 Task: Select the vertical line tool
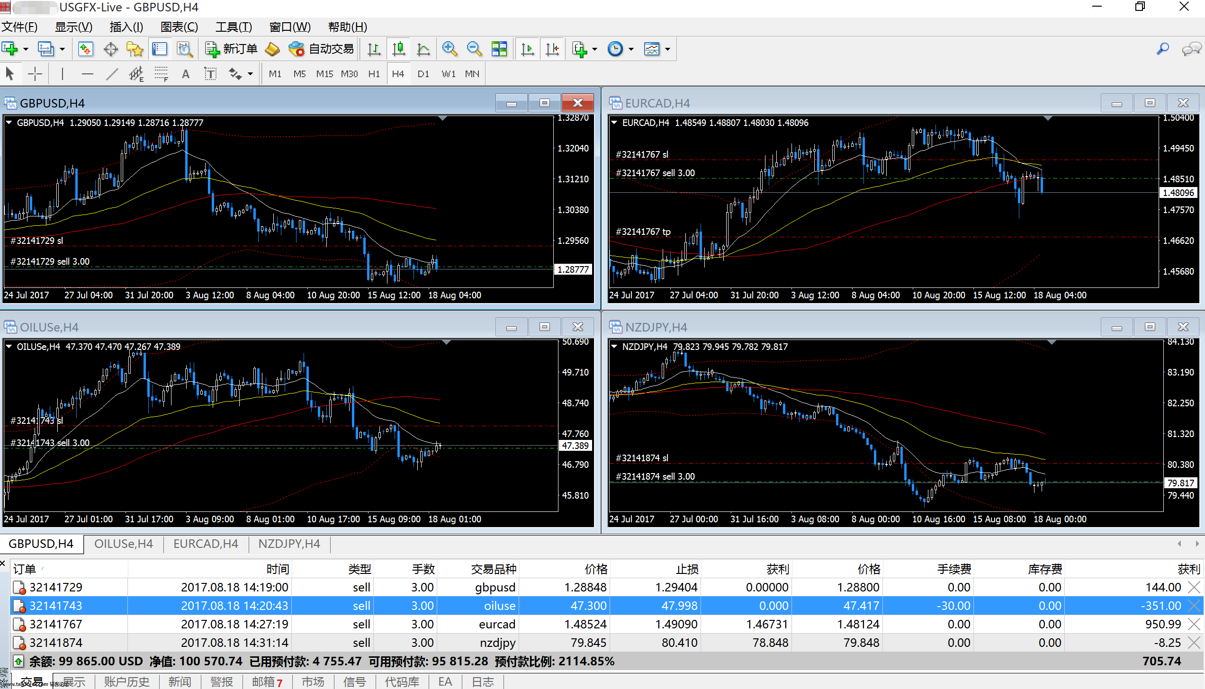click(x=62, y=74)
